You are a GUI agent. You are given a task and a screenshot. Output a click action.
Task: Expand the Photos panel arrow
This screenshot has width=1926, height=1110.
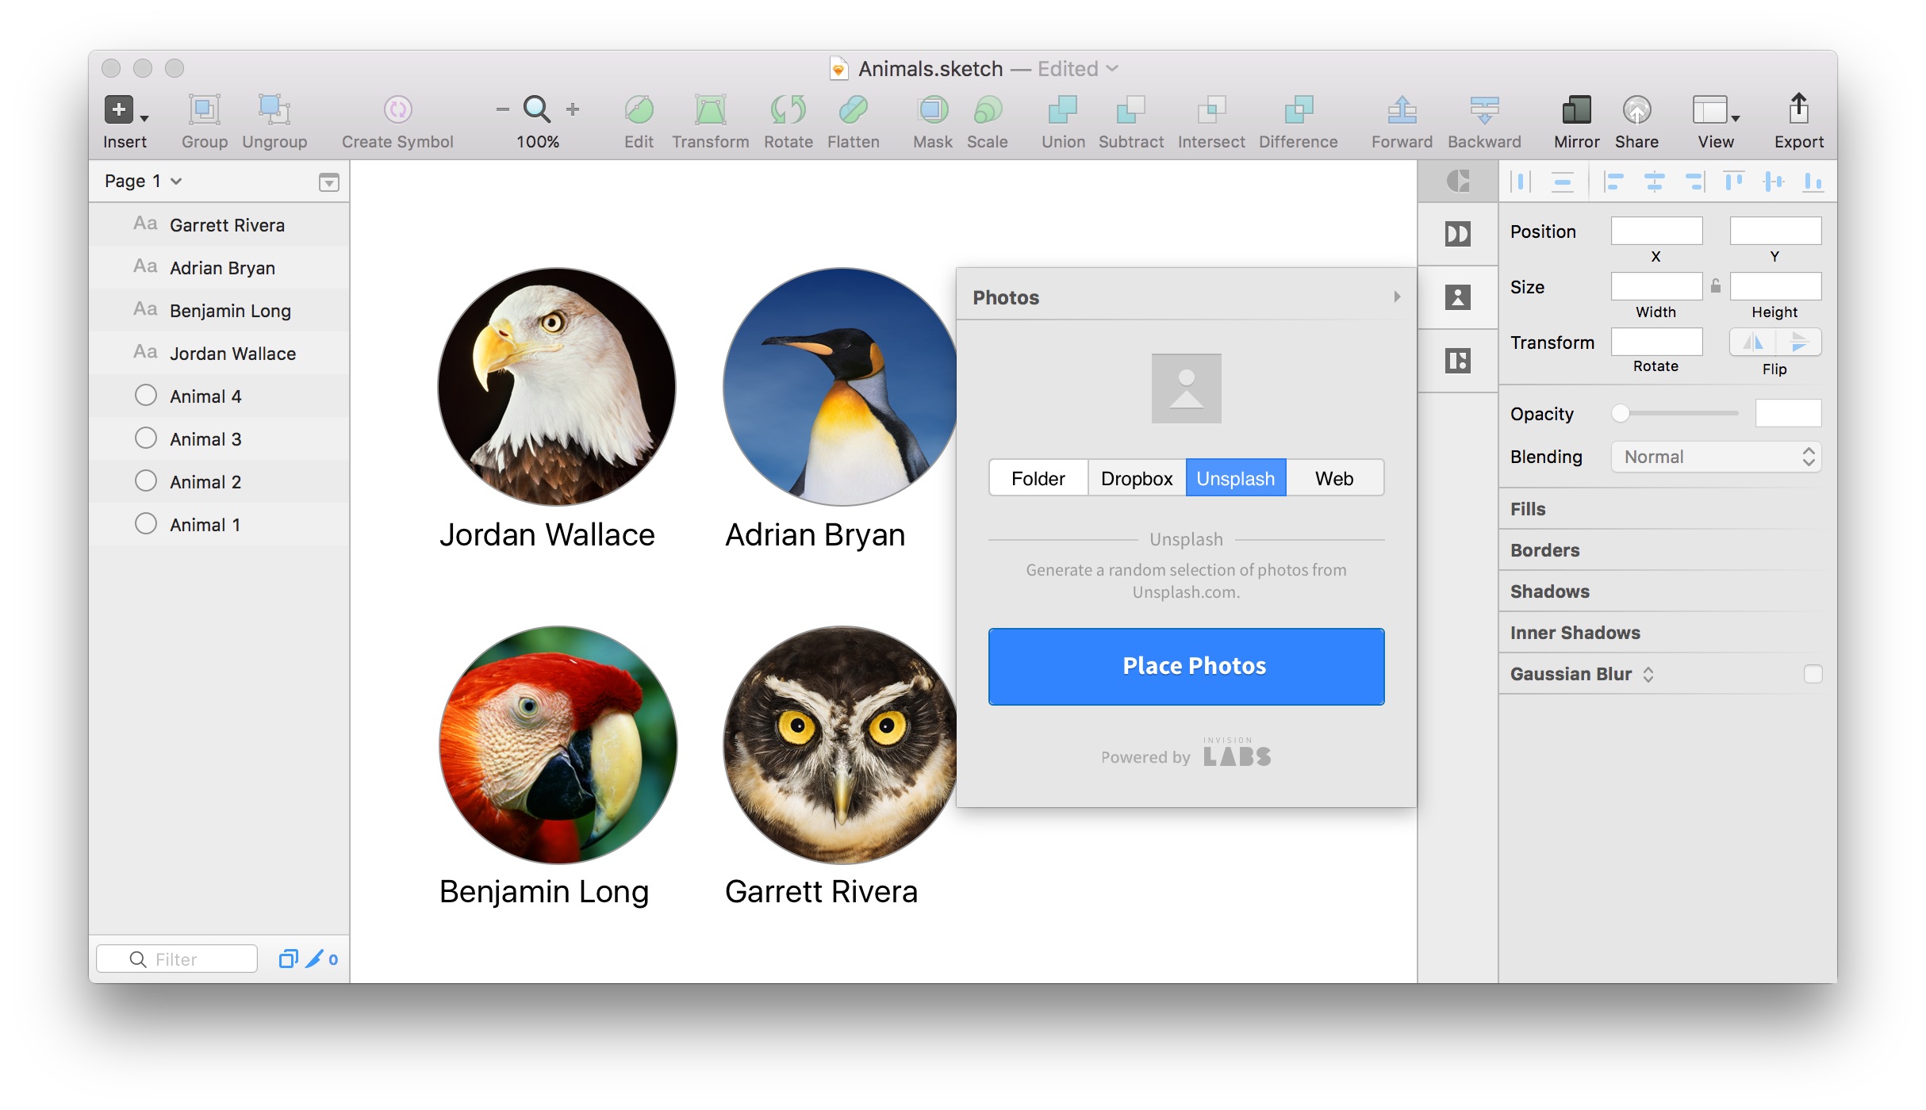point(1397,297)
